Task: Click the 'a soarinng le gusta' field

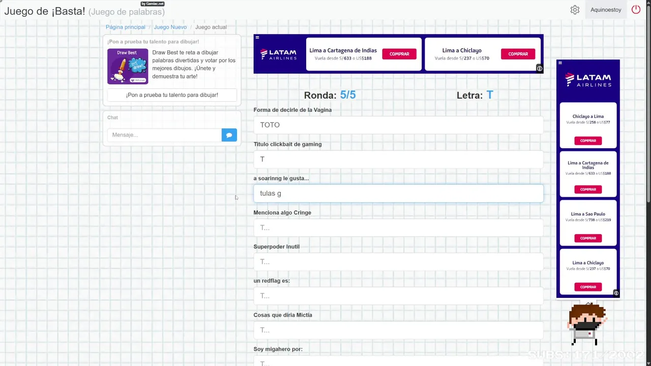Action: 398,193
